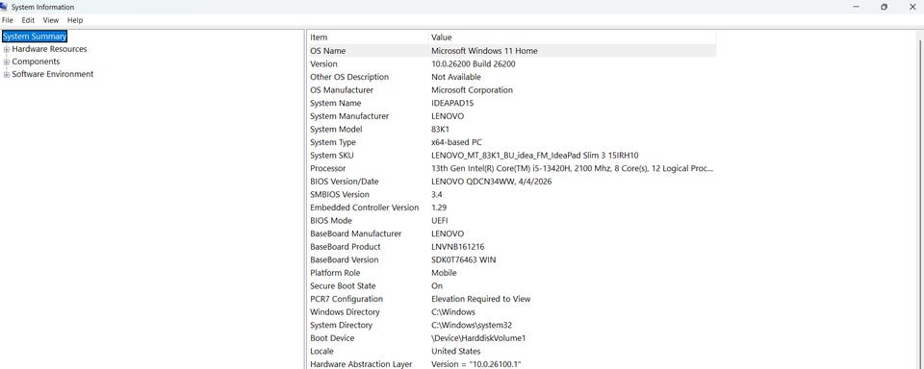Close the System Information window

[x=911, y=7]
